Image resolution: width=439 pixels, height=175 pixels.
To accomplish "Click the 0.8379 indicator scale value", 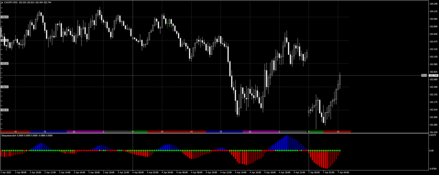I will click(x=433, y=136).
